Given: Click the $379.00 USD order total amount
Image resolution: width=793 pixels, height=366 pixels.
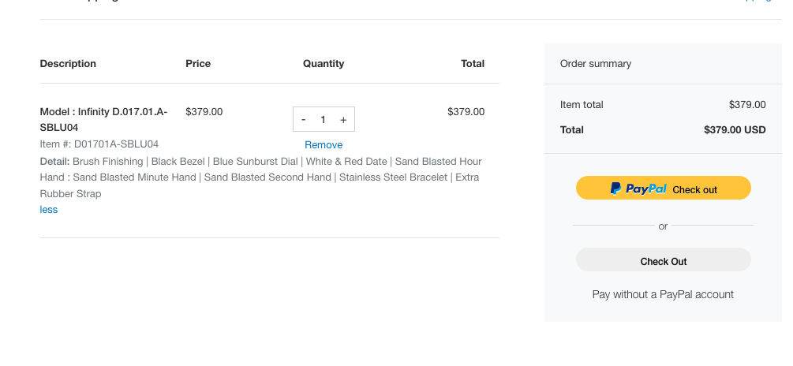Looking at the screenshot, I should 734,130.
